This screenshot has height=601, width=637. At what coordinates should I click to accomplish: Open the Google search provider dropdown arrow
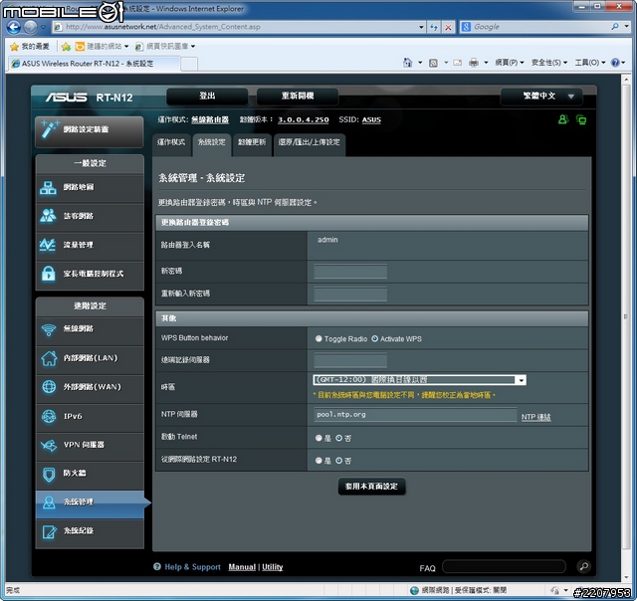[x=626, y=27]
